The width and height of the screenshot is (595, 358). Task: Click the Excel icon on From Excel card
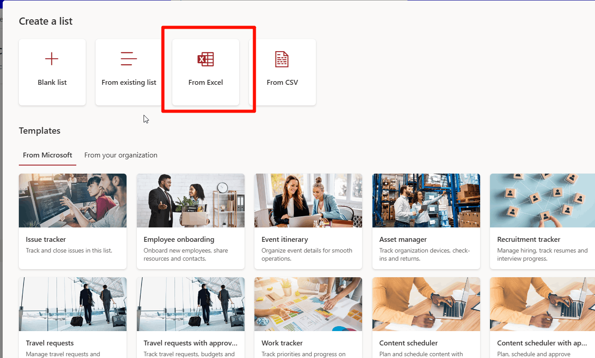pyautogui.click(x=206, y=59)
